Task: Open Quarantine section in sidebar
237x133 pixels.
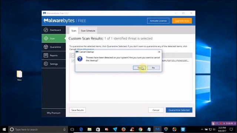Action: pos(54,47)
